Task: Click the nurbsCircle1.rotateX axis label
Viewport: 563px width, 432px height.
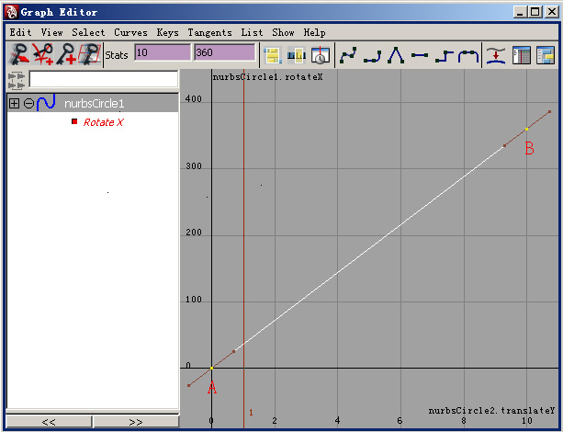Action: [267, 77]
